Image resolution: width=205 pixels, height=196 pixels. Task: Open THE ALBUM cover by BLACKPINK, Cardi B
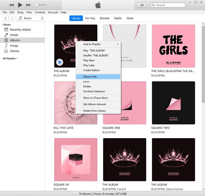click(x=124, y=159)
